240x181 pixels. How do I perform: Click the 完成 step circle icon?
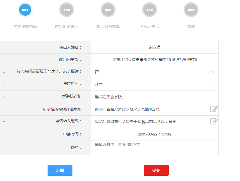click(191, 10)
